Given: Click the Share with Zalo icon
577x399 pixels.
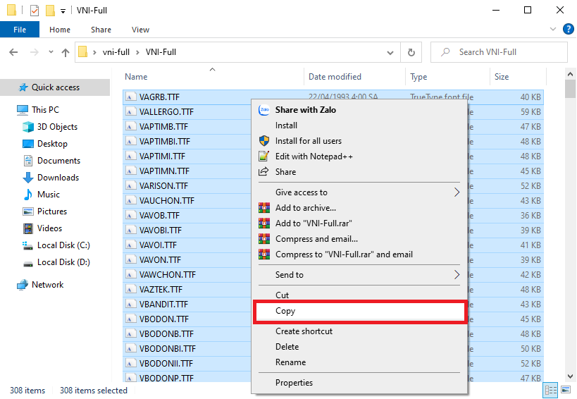Looking at the screenshot, I should point(264,110).
